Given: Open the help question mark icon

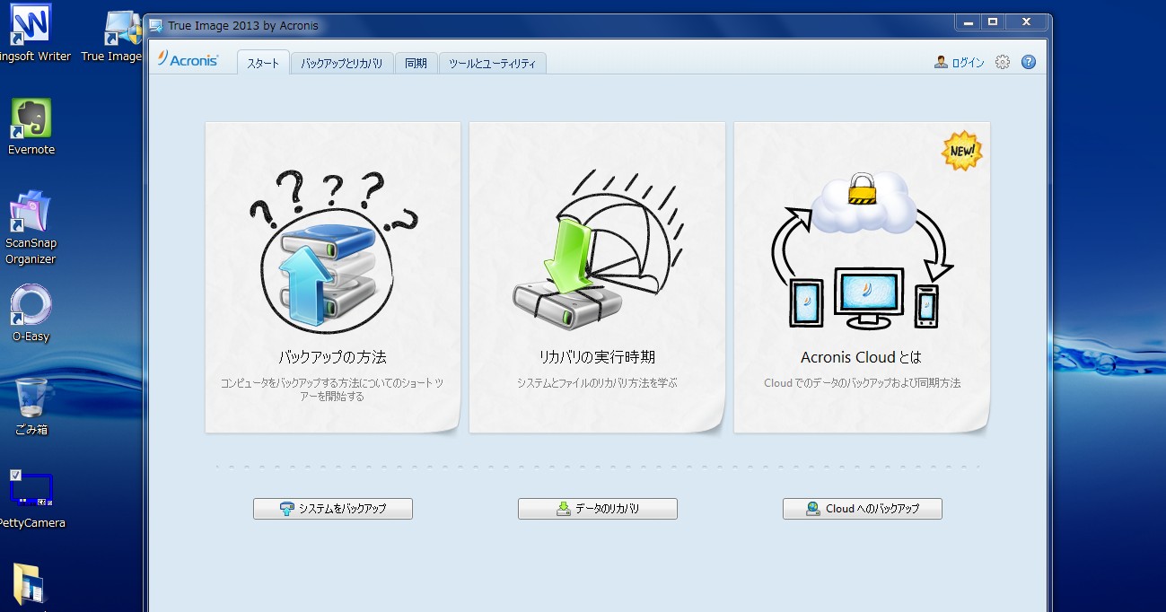Looking at the screenshot, I should 1029,62.
